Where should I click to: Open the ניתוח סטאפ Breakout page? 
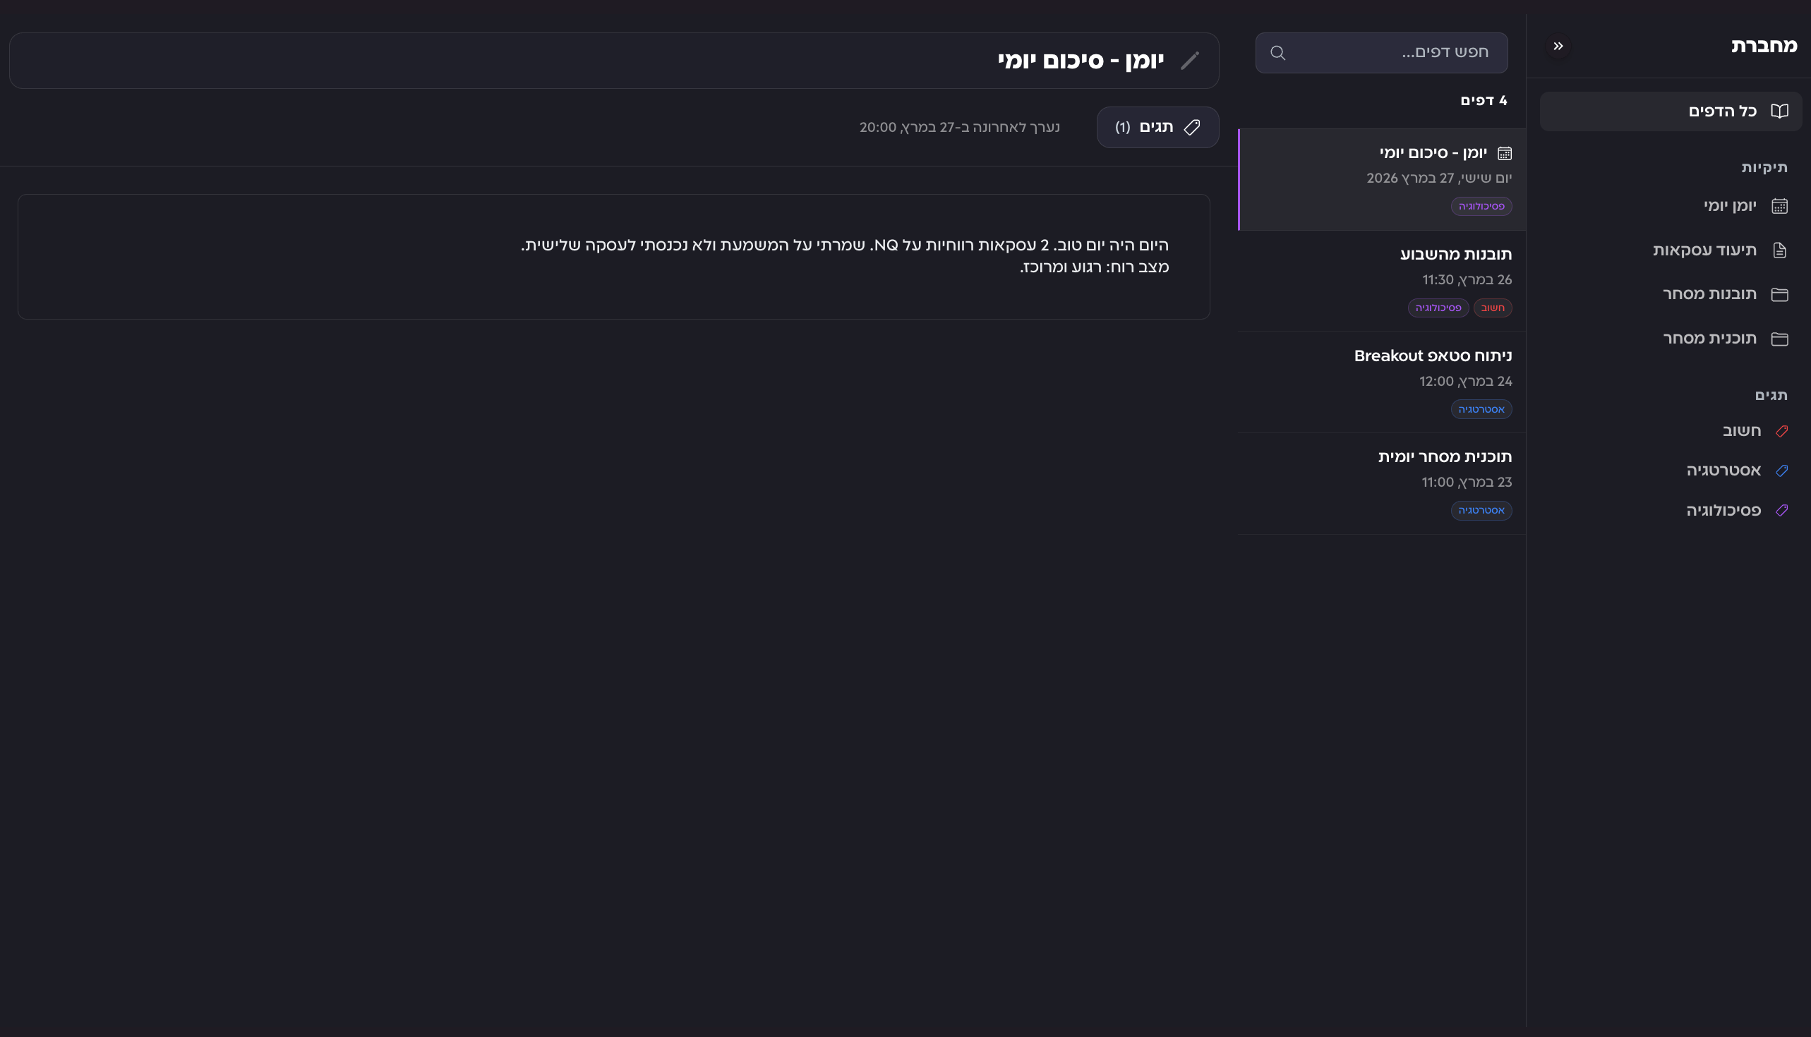(x=1433, y=356)
